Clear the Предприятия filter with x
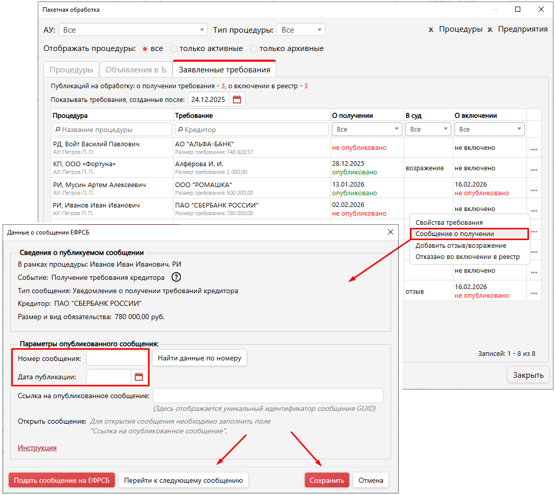The image size is (555, 495). click(490, 30)
